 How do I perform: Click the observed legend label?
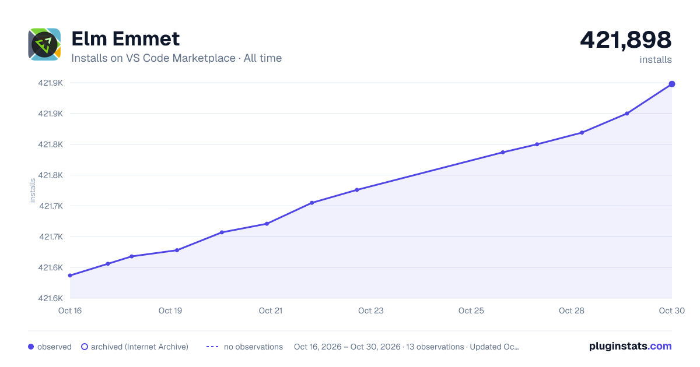pos(54,347)
